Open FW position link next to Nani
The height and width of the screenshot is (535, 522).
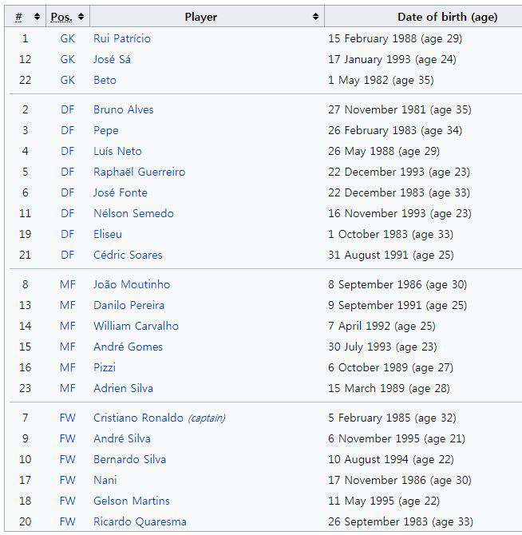(x=67, y=480)
